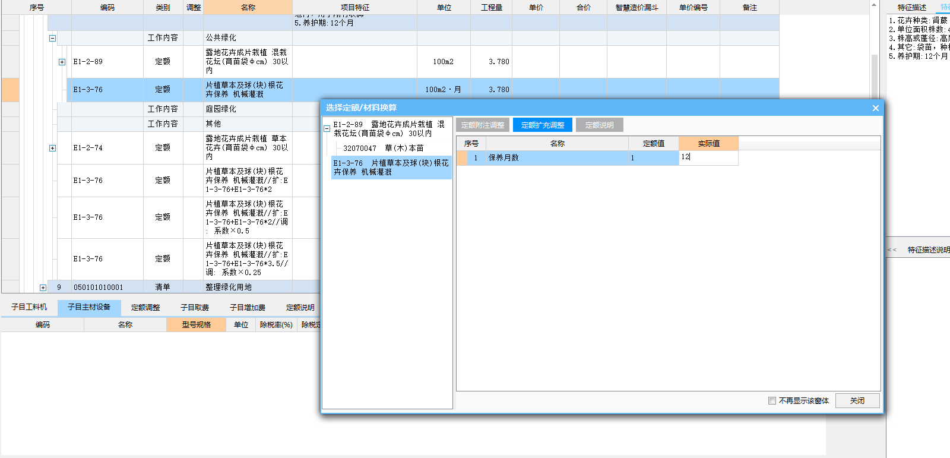Collapse the 公共绿化 work content group
The height and width of the screenshot is (458, 950).
(x=52, y=38)
